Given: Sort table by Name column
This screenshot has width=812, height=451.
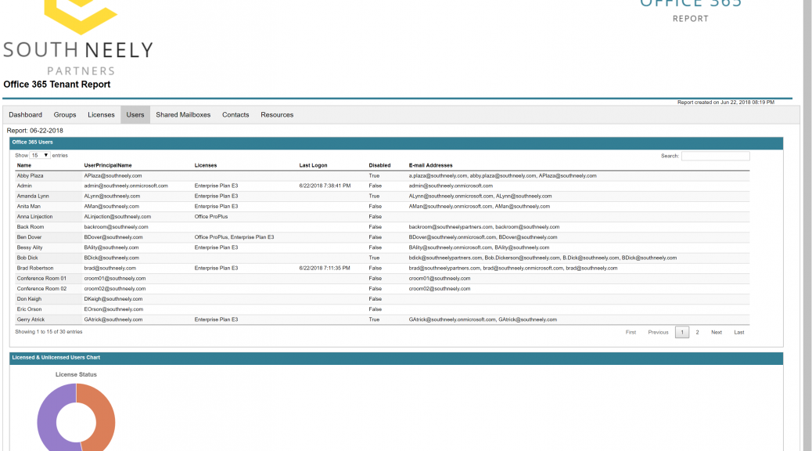Looking at the screenshot, I should 24,165.
